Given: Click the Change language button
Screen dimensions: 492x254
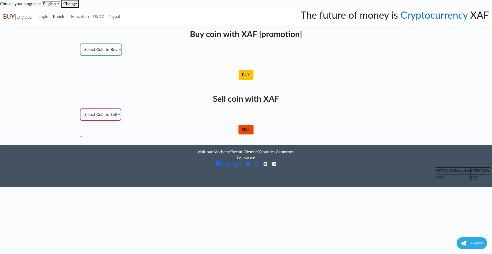Looking at the screenshot, I should [x=70, y=4].
